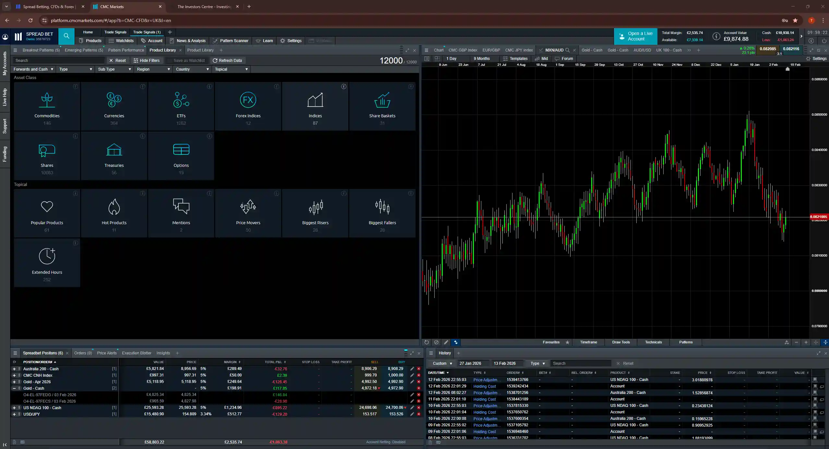Open the Pattern Scanner tool
Image resolution: width=829 pixels, height=449 pixels.
pyautogui.click(x=230, y=40)
